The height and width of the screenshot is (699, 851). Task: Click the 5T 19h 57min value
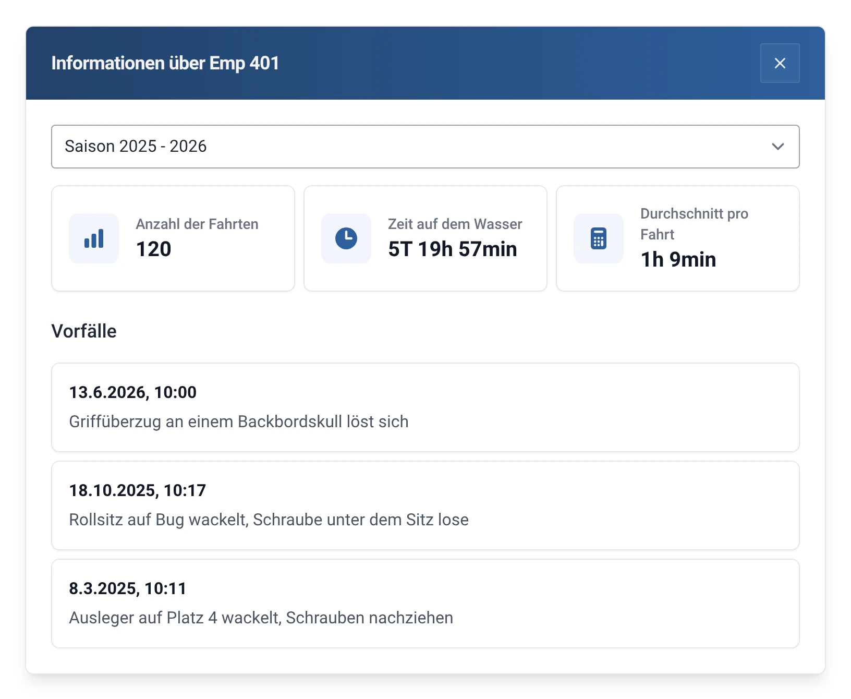[453, 249]
